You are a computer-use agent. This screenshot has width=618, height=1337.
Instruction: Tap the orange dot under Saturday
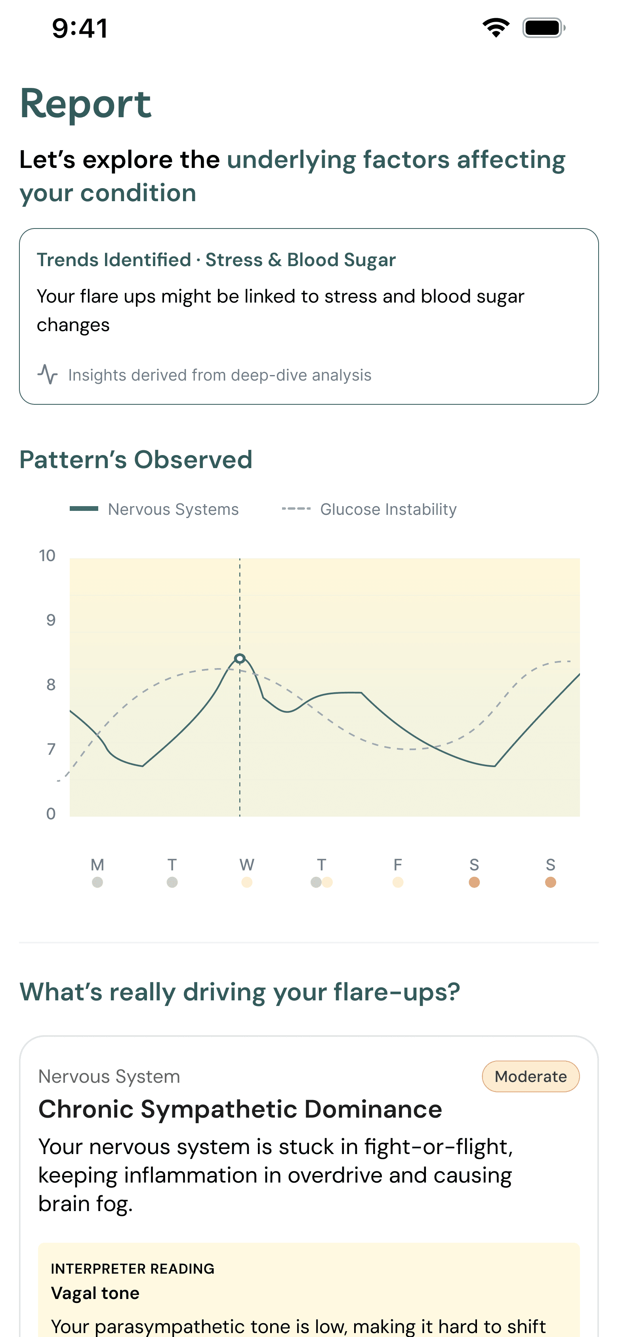[x=474, y=882]
